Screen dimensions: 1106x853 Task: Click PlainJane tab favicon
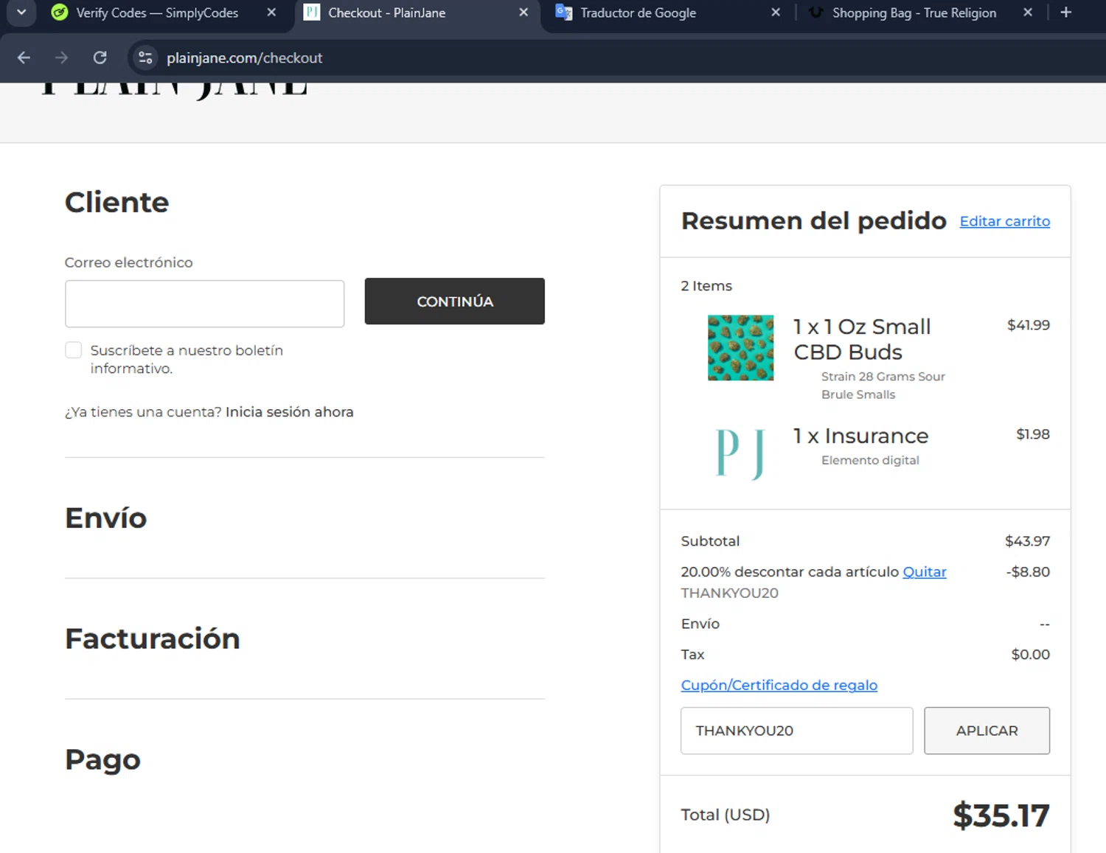(x=312, y=13)
